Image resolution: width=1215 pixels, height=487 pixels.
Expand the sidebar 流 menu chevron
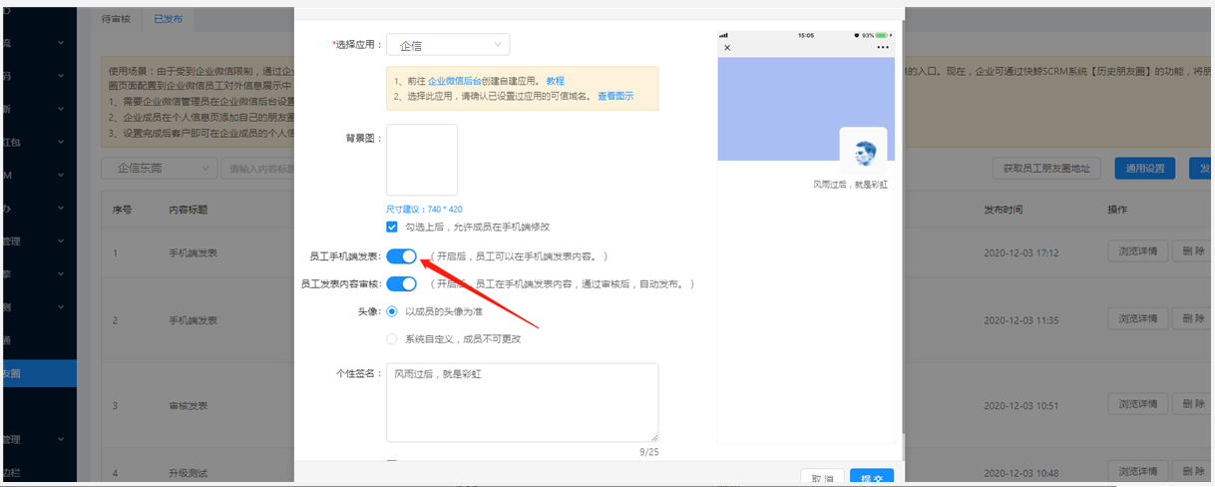(x=61, y=43)
